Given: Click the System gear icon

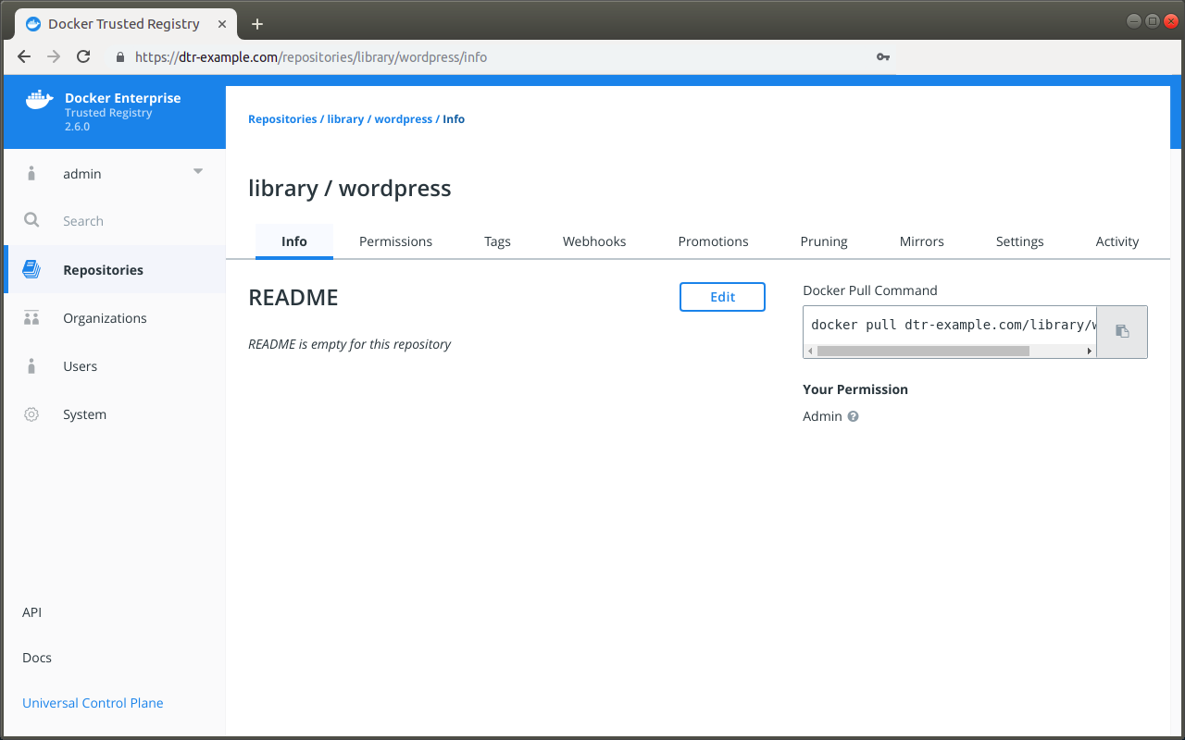Looking at the screenshot, I should [x=31, y=414].
